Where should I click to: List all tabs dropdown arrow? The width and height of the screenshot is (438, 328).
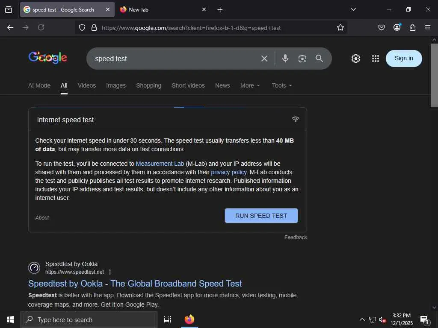pos(353,9)
